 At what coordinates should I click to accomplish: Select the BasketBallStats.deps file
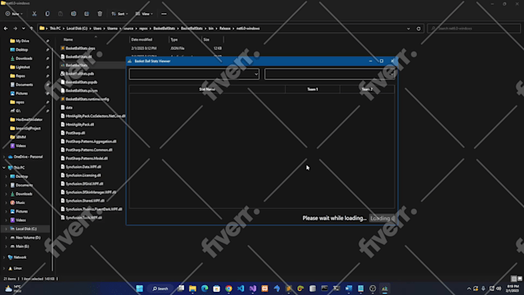coord(80,48)
